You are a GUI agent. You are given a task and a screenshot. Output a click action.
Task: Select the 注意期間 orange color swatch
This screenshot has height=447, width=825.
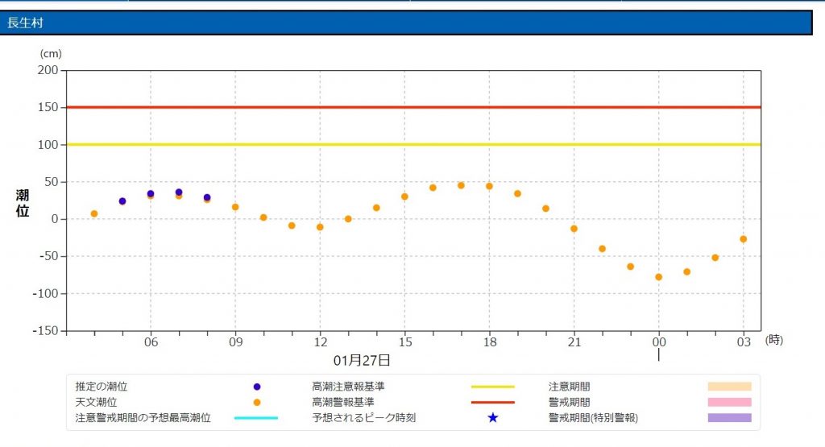click(x=729, y=387)
